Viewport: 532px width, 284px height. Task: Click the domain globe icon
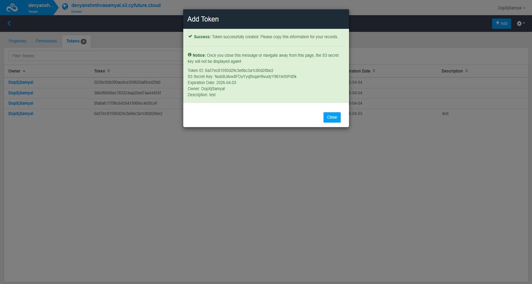point(65,7)
